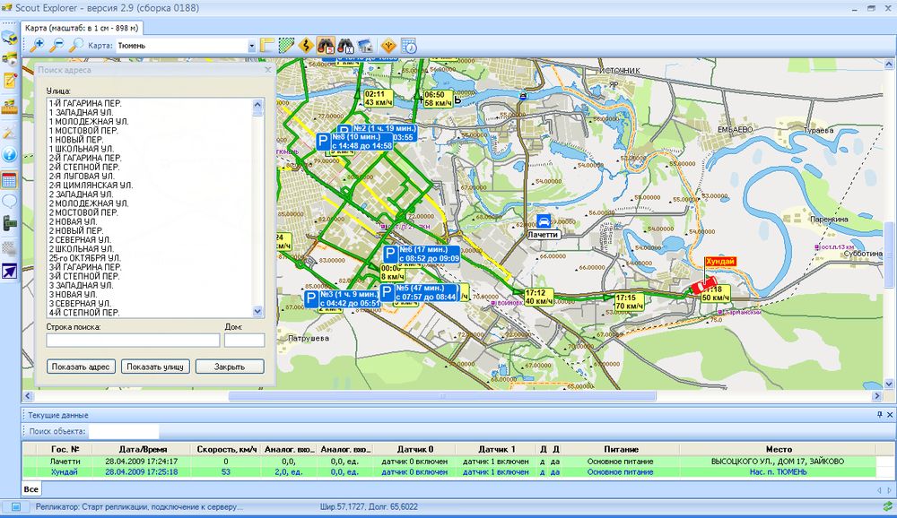Select street 1 МОСТОВОЙ ПЕР.

pyautogui.click(x=83, y=130)
